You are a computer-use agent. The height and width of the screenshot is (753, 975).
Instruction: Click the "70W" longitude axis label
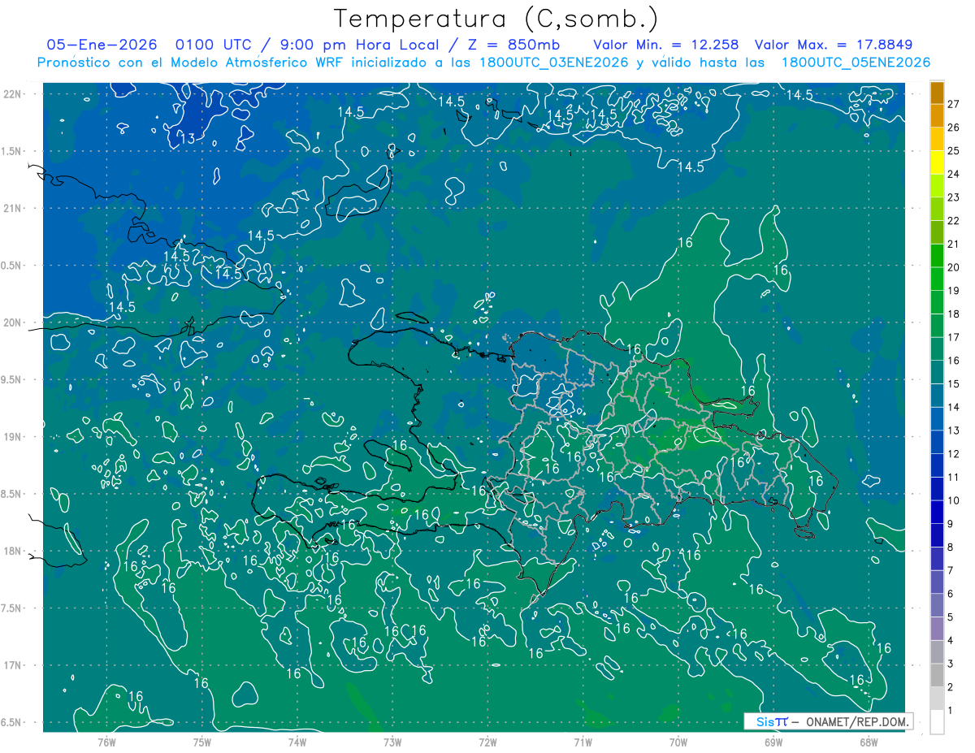coord(678,742)
